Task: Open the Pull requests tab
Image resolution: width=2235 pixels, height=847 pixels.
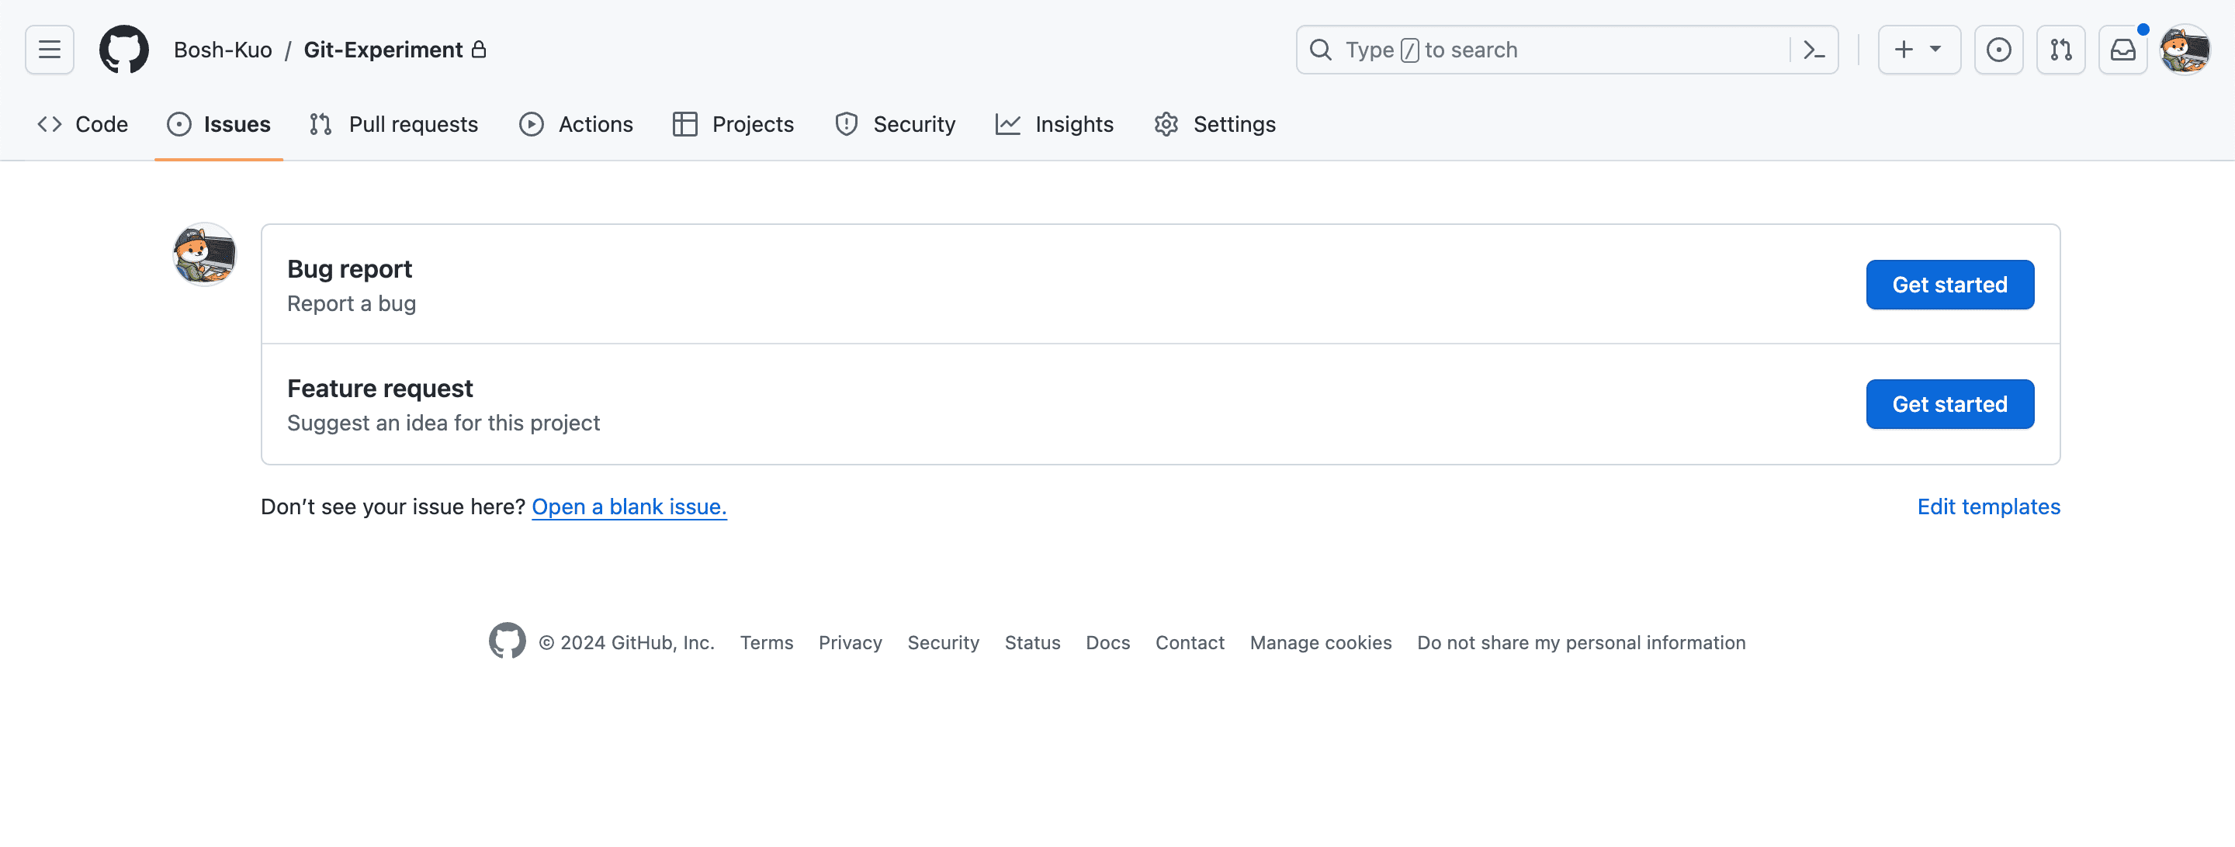Action: (x=394, y=124)
